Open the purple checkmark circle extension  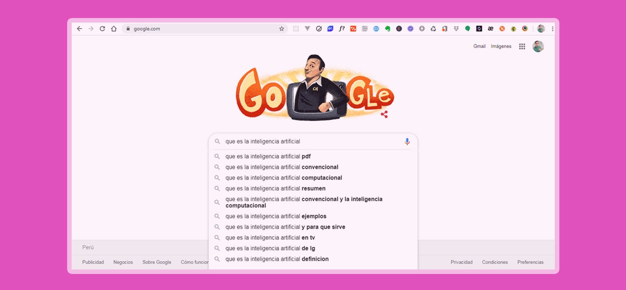click(411, 28)
